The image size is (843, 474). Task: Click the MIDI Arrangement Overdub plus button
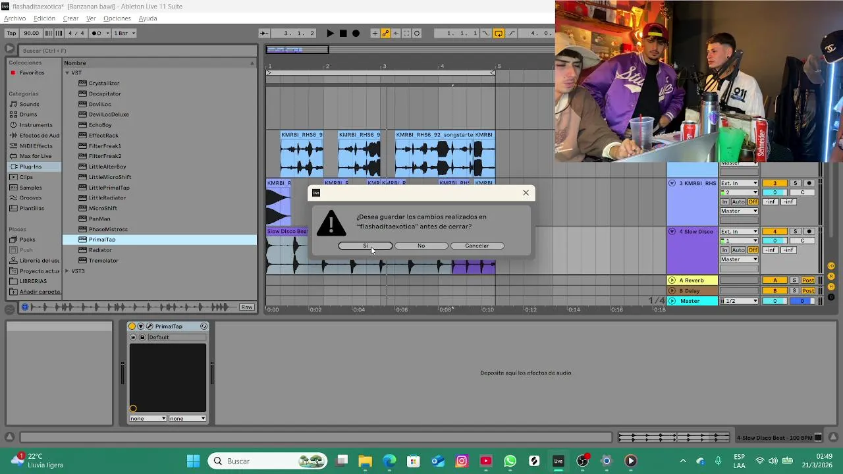coord(375,34)
